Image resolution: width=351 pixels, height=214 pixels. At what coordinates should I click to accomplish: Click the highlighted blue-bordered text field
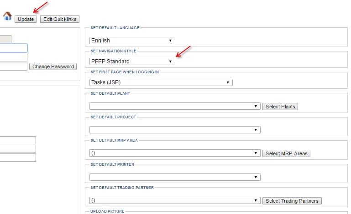click(13, 48)
